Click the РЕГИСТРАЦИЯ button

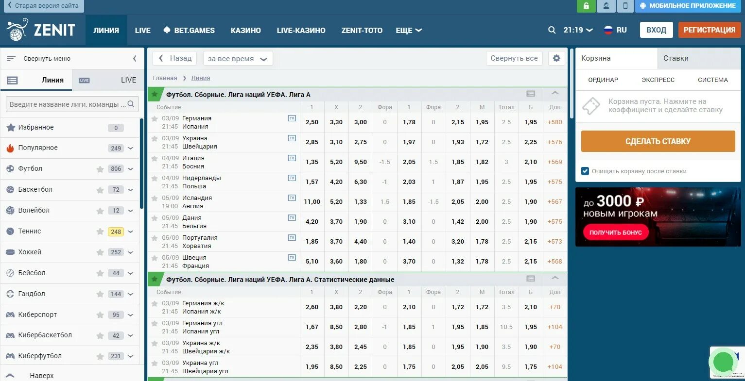point(709,30)
